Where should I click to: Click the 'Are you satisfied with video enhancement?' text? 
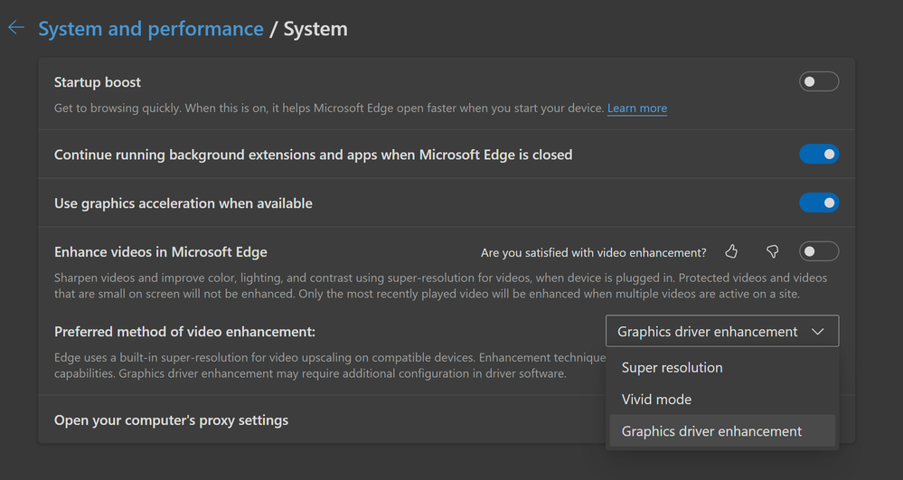[x=593, y=252]
